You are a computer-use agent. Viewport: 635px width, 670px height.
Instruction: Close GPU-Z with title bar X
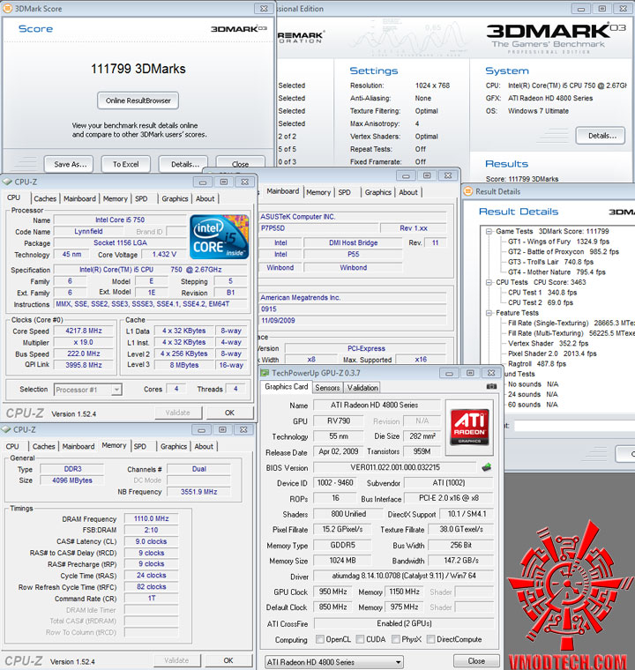pyautogui.click(x=491, y=373)
